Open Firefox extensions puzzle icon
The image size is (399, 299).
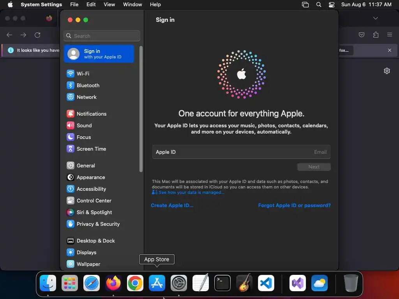[x=376, y=35]
